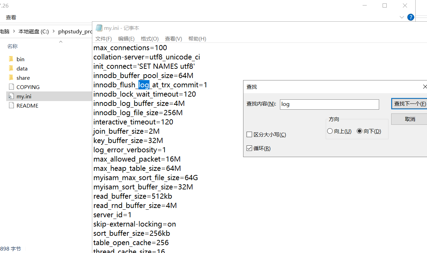Click the bin folder icon

pyautogui.click(x=11, y=59)
